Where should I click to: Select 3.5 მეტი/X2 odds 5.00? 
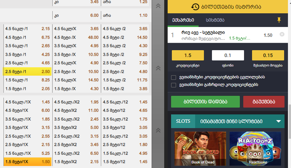point(76,128)
